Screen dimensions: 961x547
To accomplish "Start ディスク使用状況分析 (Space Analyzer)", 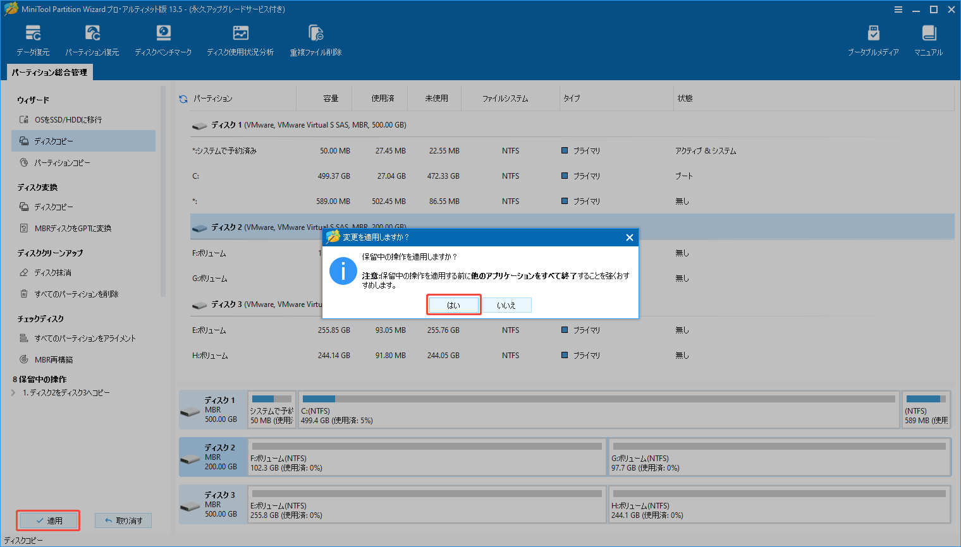I will pos(240,38).
